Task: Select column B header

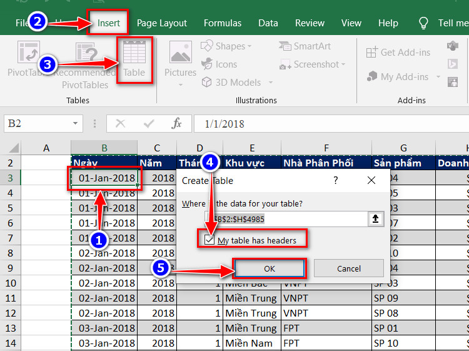Action: [104, 148]
